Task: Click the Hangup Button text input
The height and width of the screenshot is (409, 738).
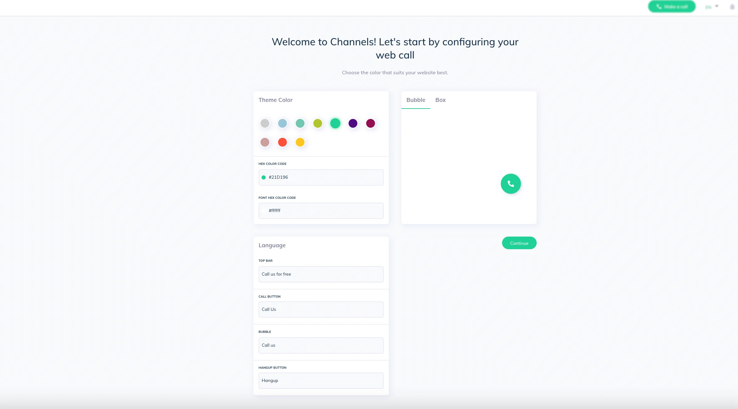Action: (x=321, y=381)
